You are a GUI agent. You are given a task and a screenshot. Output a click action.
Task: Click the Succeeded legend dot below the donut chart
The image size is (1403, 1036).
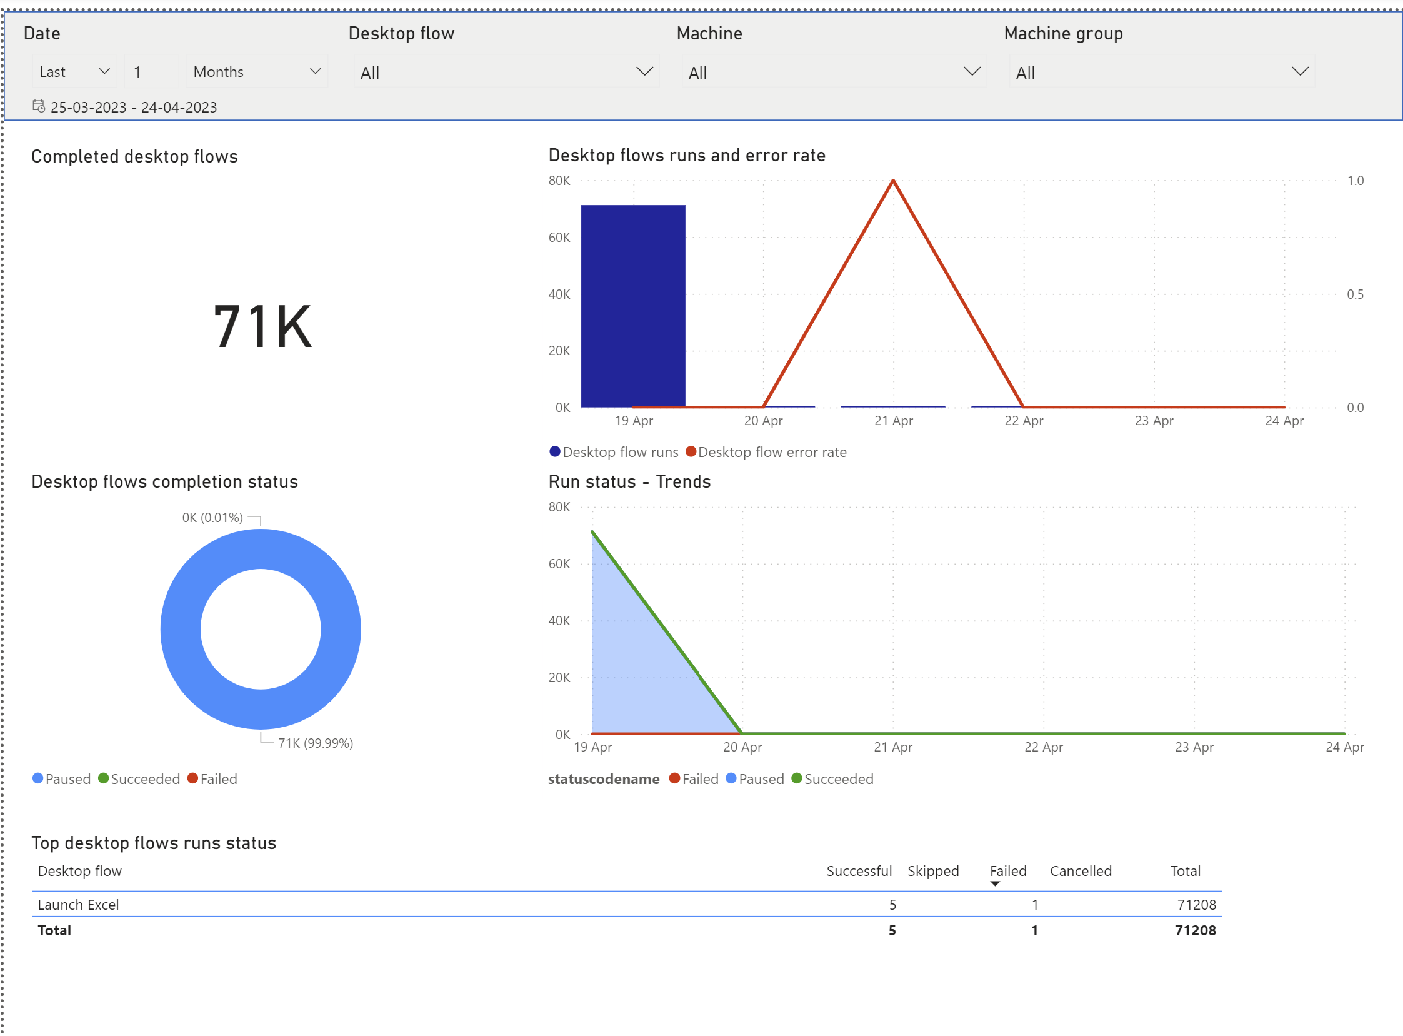105,778
